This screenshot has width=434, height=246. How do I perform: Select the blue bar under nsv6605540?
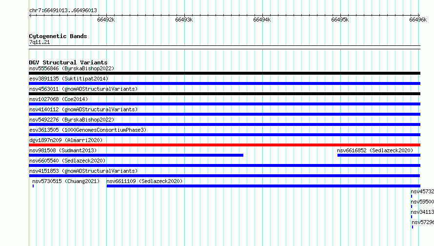point(224,165)
